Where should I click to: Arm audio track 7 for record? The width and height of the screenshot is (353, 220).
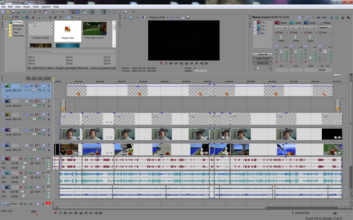21,173
